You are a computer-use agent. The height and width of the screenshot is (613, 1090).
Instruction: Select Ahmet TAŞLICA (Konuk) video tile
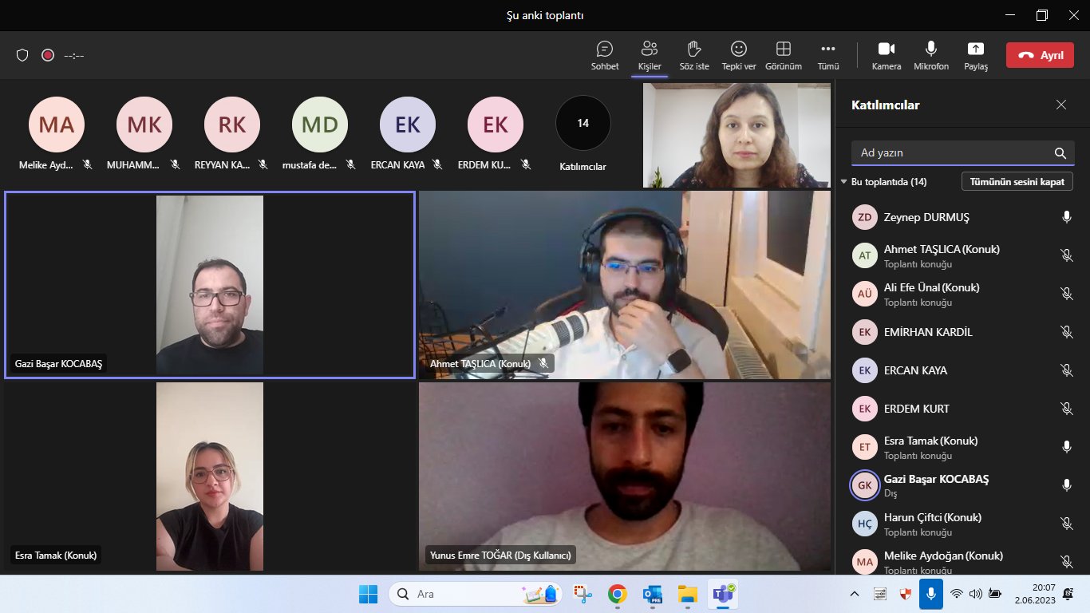point(625,285)
